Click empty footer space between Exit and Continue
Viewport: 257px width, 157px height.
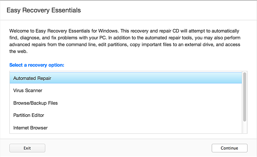tap(128, 148)
